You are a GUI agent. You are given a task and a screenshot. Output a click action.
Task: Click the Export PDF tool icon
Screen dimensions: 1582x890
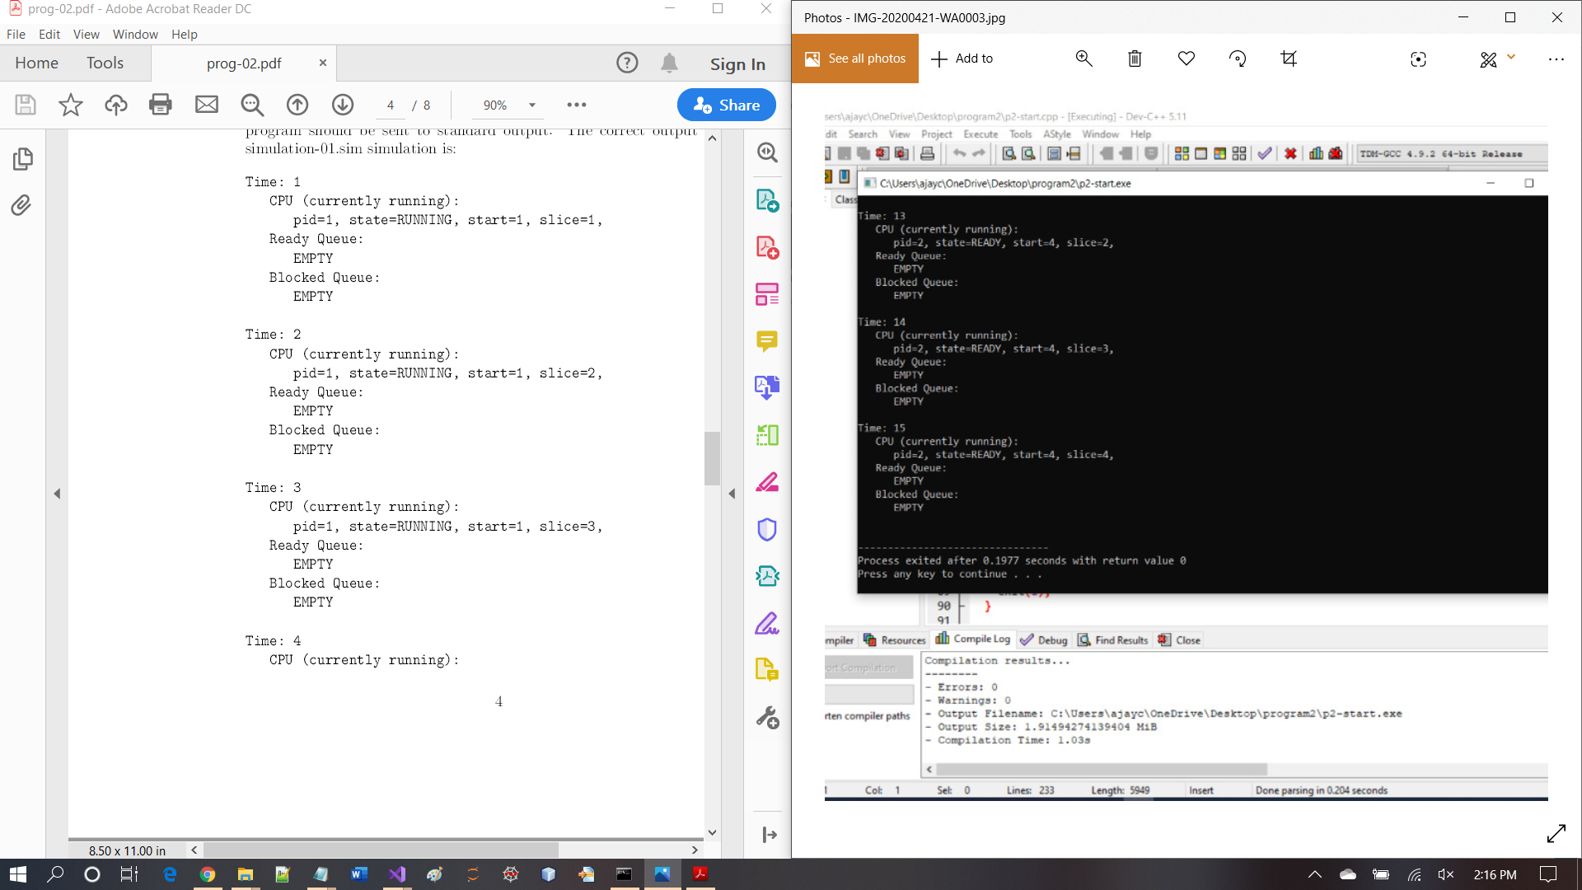click(767, 200)
